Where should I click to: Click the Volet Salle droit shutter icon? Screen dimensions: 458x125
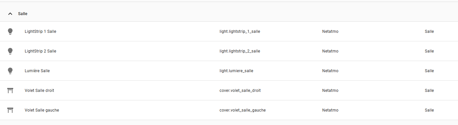tap(10, 91)
